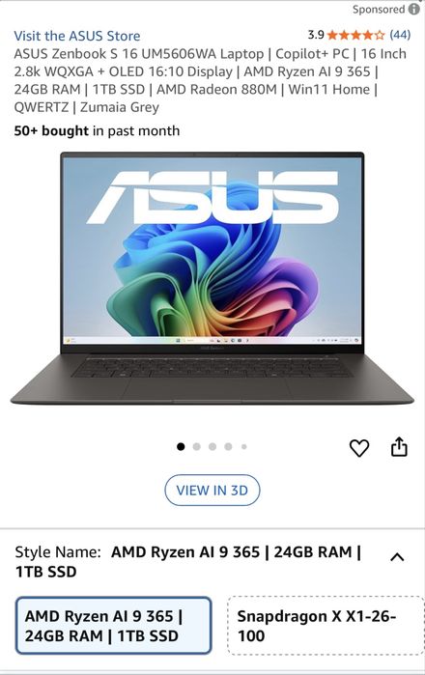Screen dimensions: 425x675
Task: Open the 44 reviews count link
Action: coord(400,35)
